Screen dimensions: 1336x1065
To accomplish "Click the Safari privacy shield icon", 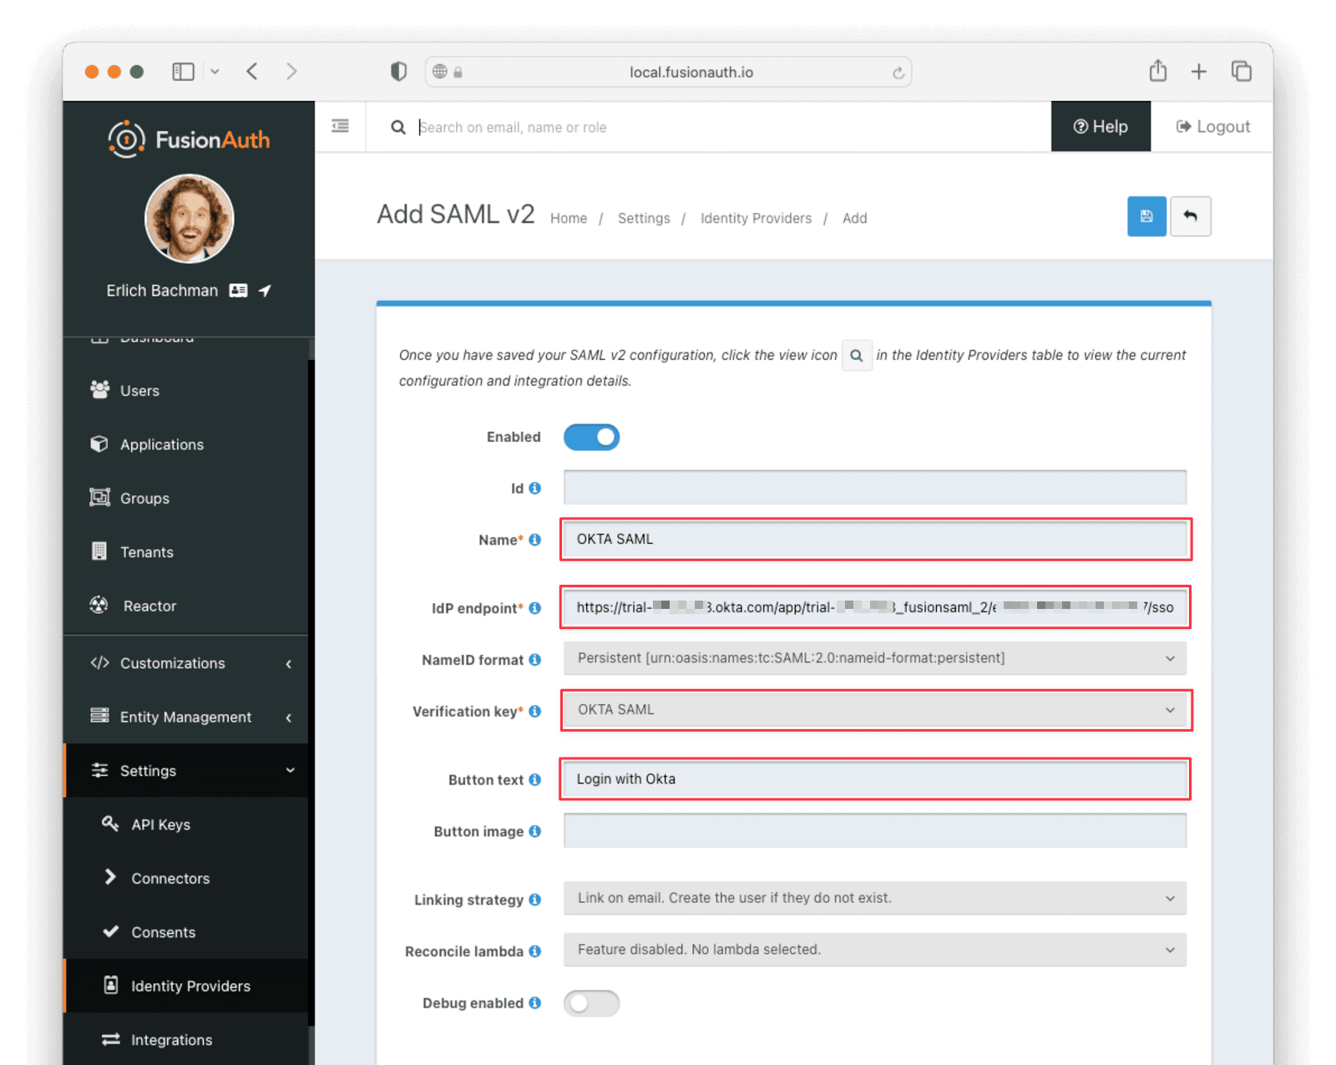I will click(398, 72).
